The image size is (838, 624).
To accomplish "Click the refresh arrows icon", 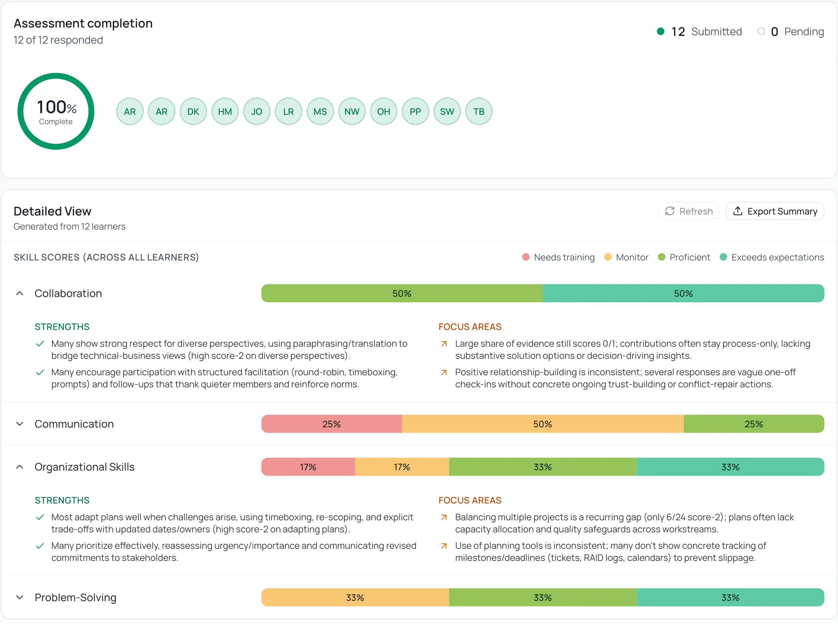I will click(x=669, y=211).
